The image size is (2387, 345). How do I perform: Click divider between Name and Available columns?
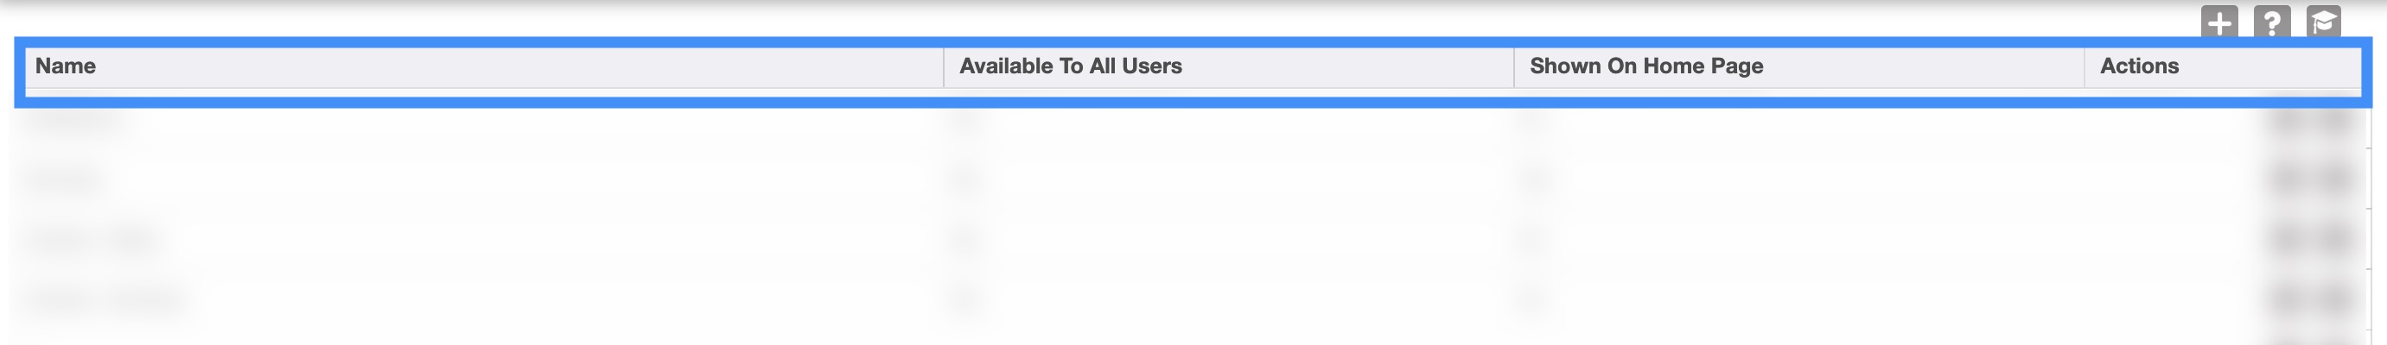click(944, 66)
